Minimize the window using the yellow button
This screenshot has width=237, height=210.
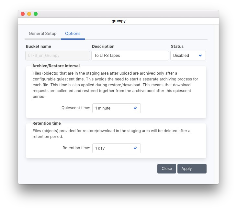[29, 14]
